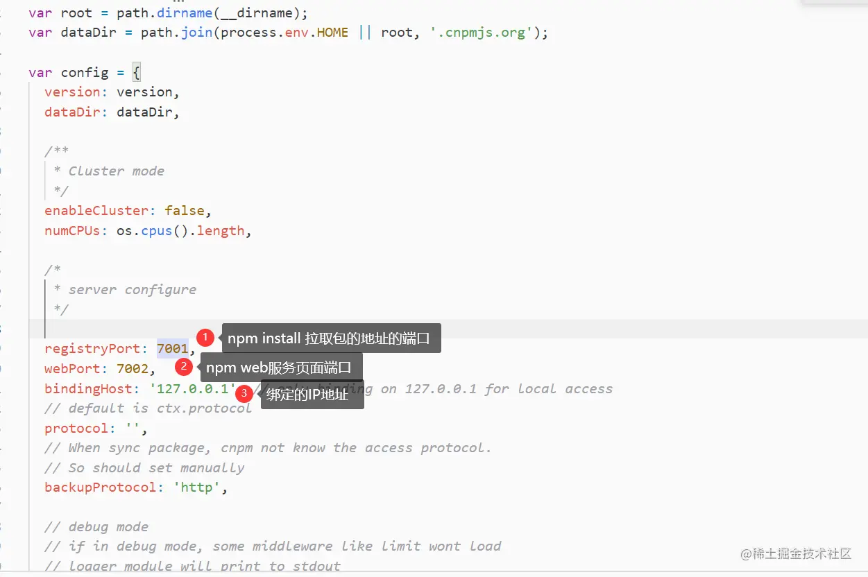Click the 'http' string value
Screen dimensions: 868x577
point(196,487)
